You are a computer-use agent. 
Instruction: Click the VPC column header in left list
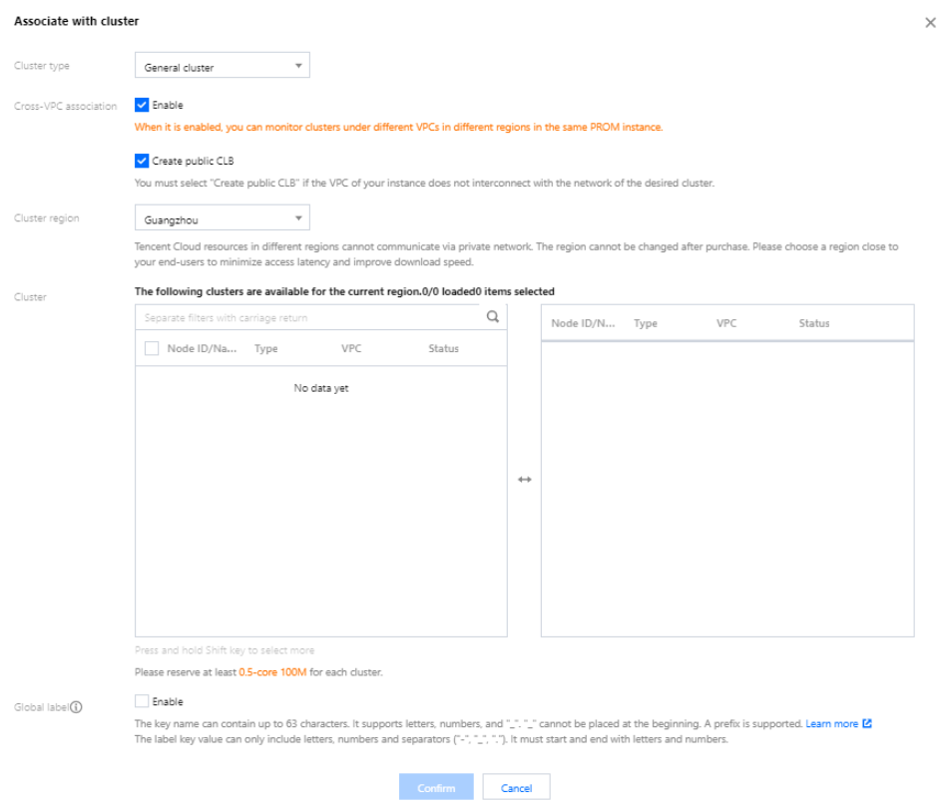[351, 349]
